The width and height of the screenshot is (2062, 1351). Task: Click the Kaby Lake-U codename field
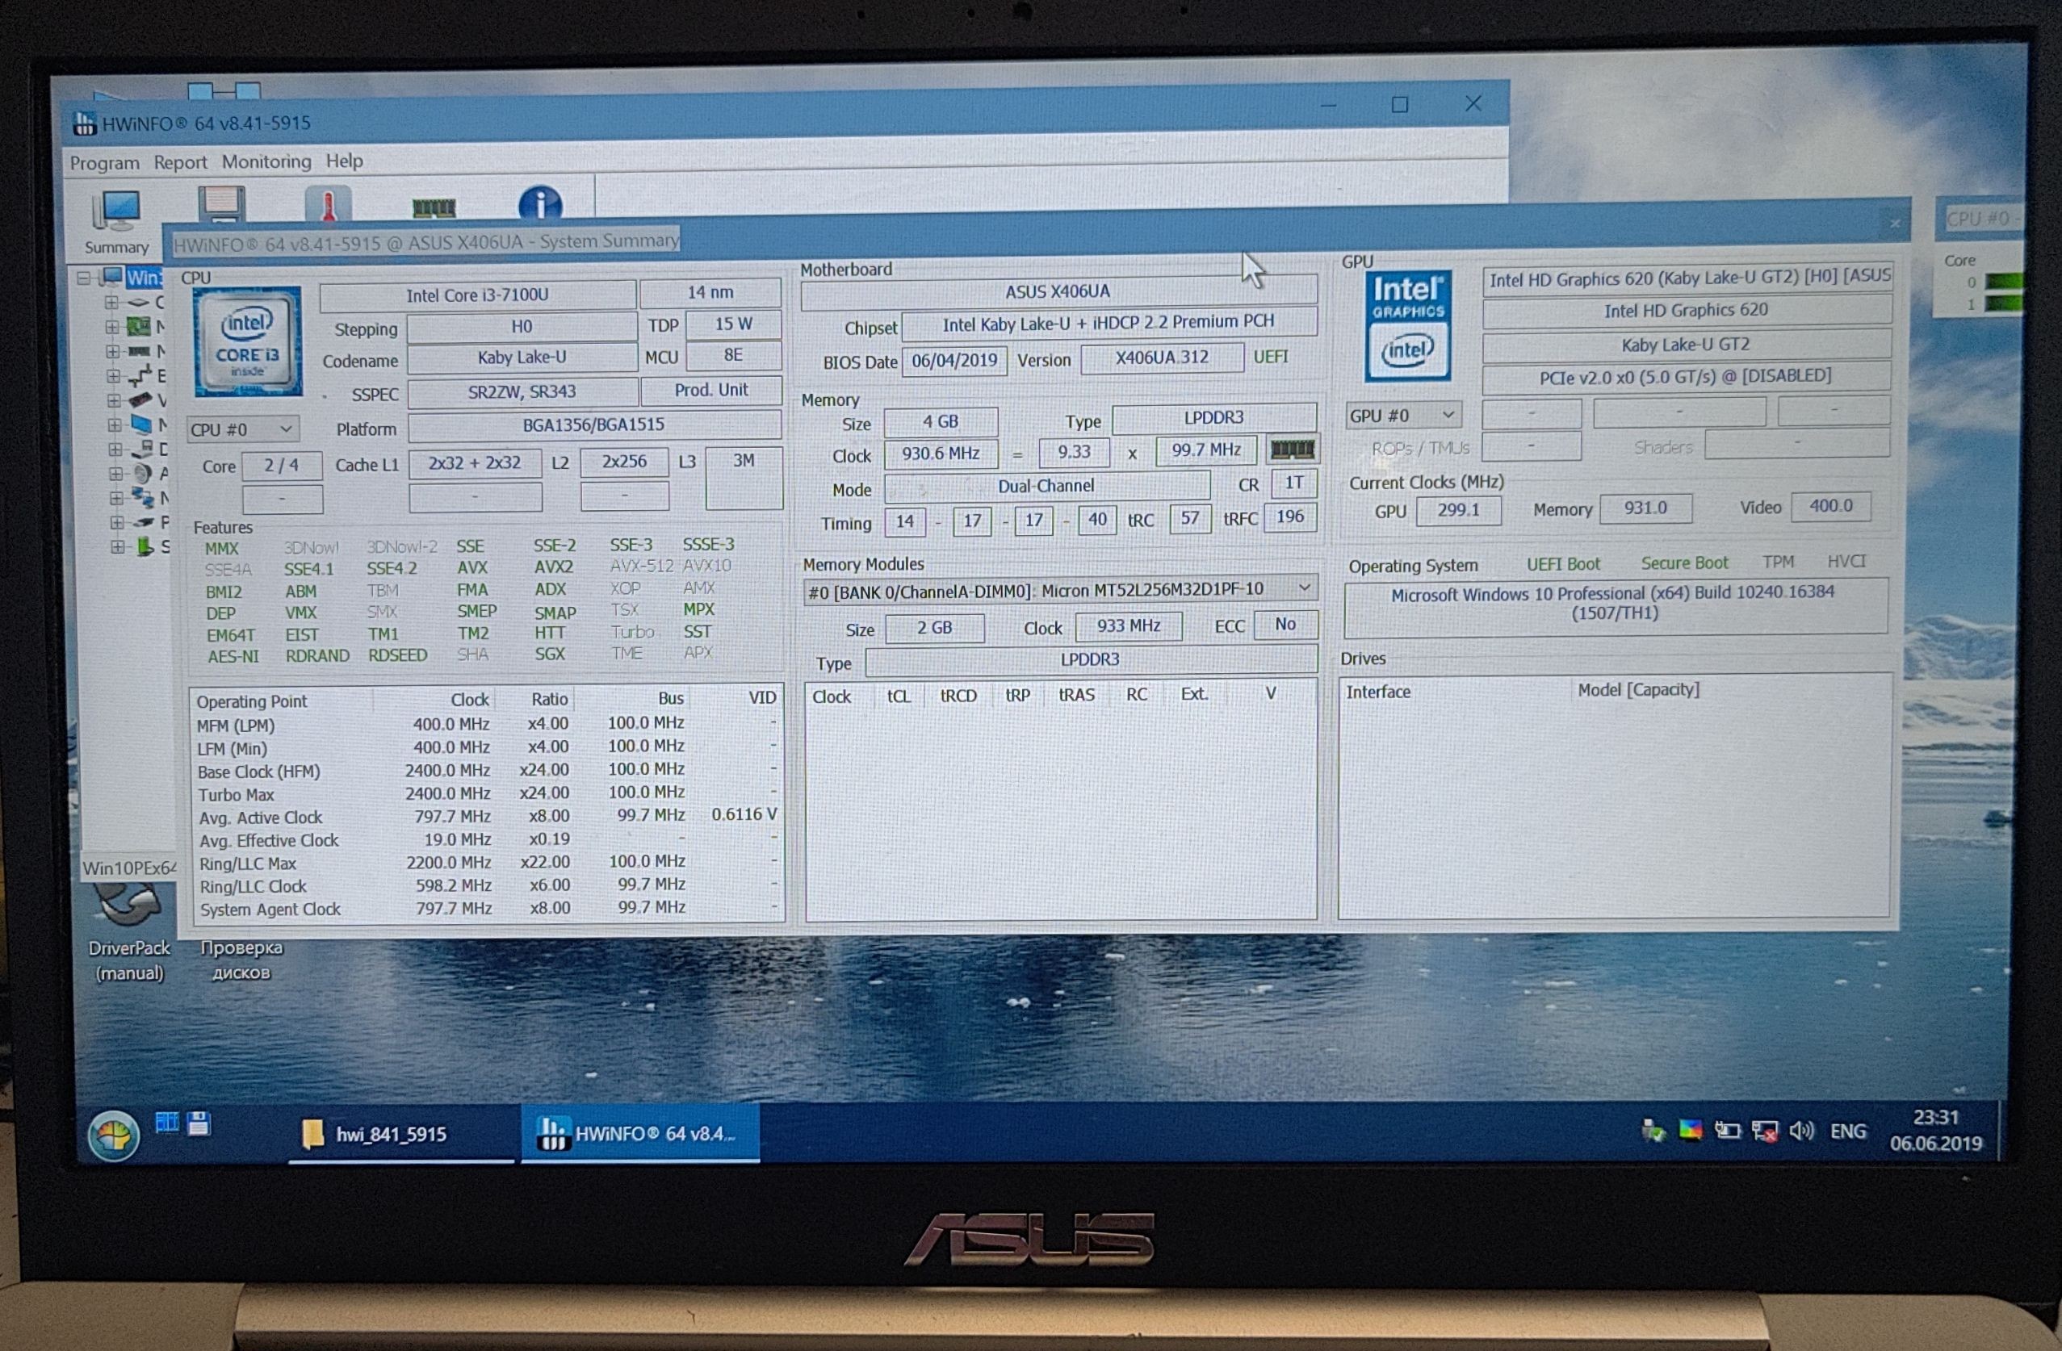point(522,358)
